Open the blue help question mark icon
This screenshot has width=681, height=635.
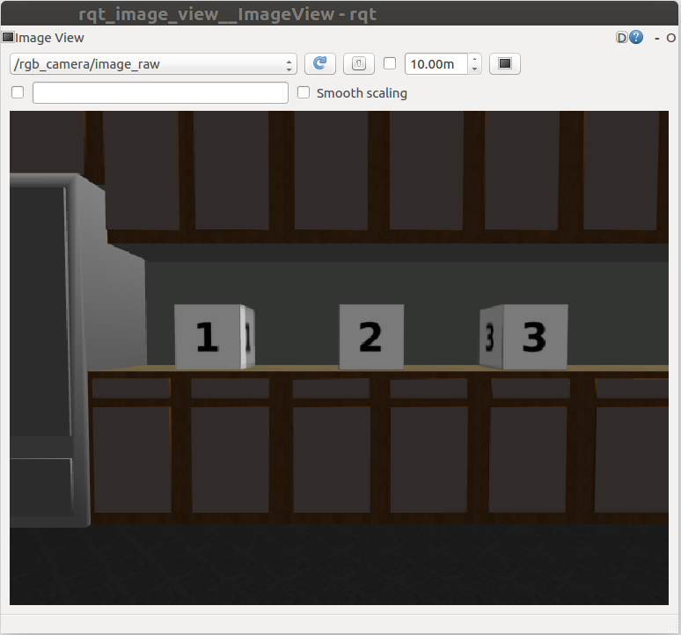tap(636, 38)
